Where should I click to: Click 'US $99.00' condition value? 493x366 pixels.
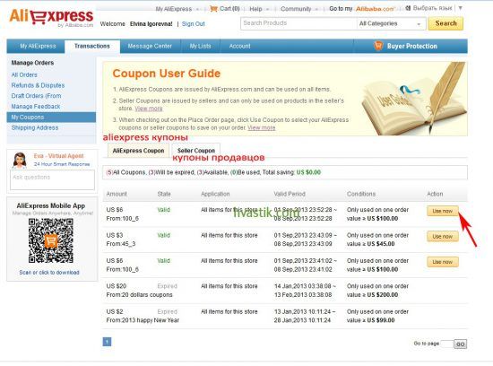tap(381, 320)
